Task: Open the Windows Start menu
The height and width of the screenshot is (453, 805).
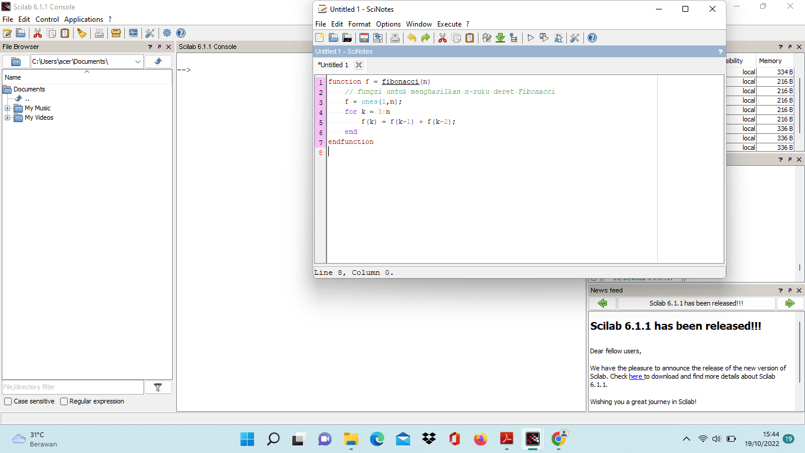Action: pos(247,439)
